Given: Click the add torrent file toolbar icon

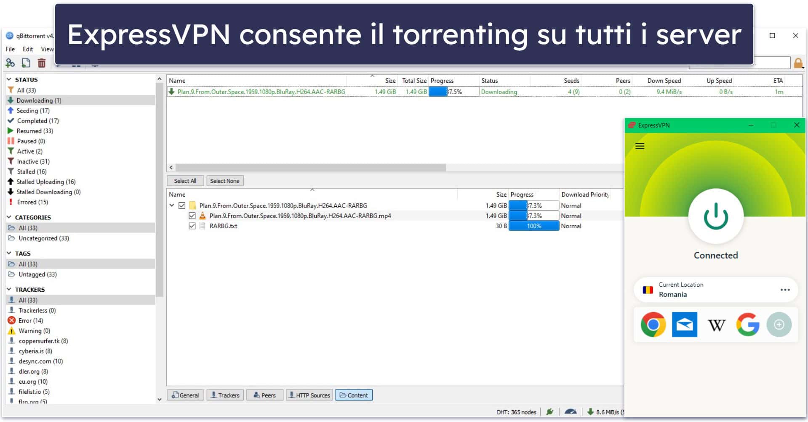Looking at the screenshot, I should [x=26, y=63].
